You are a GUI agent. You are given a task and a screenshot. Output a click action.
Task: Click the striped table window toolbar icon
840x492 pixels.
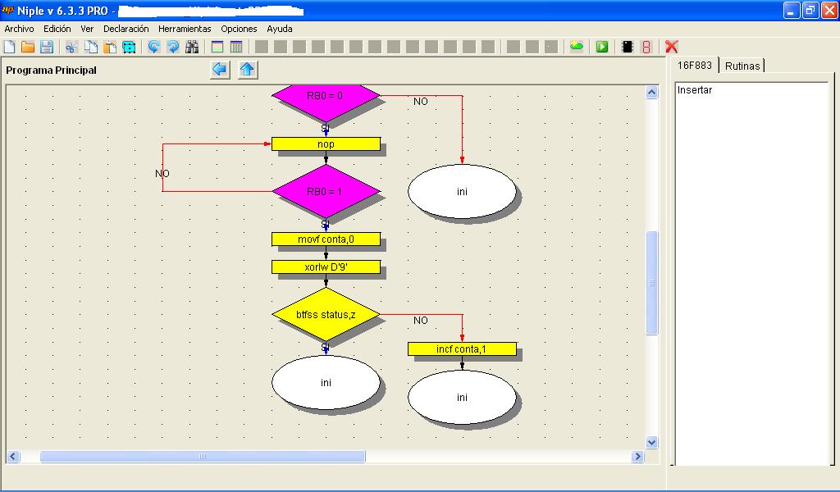pos(236,47)
